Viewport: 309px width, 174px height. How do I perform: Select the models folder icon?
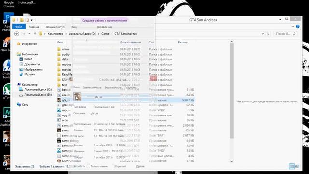click(59, 64)
